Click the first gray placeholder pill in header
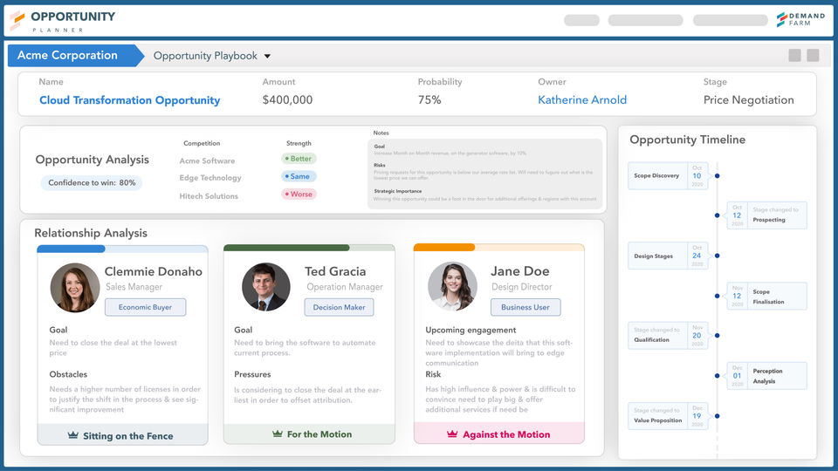The width and height of the screenshot is (838, 471). 581,20
